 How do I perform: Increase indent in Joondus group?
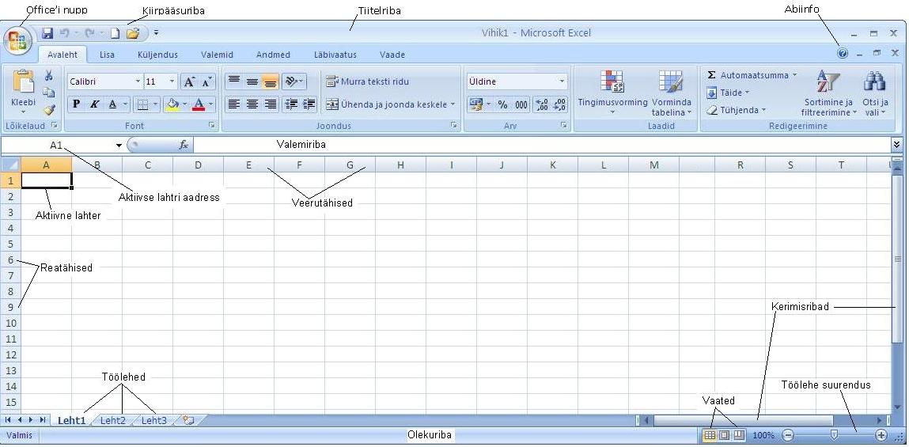[x=309, y=104]
